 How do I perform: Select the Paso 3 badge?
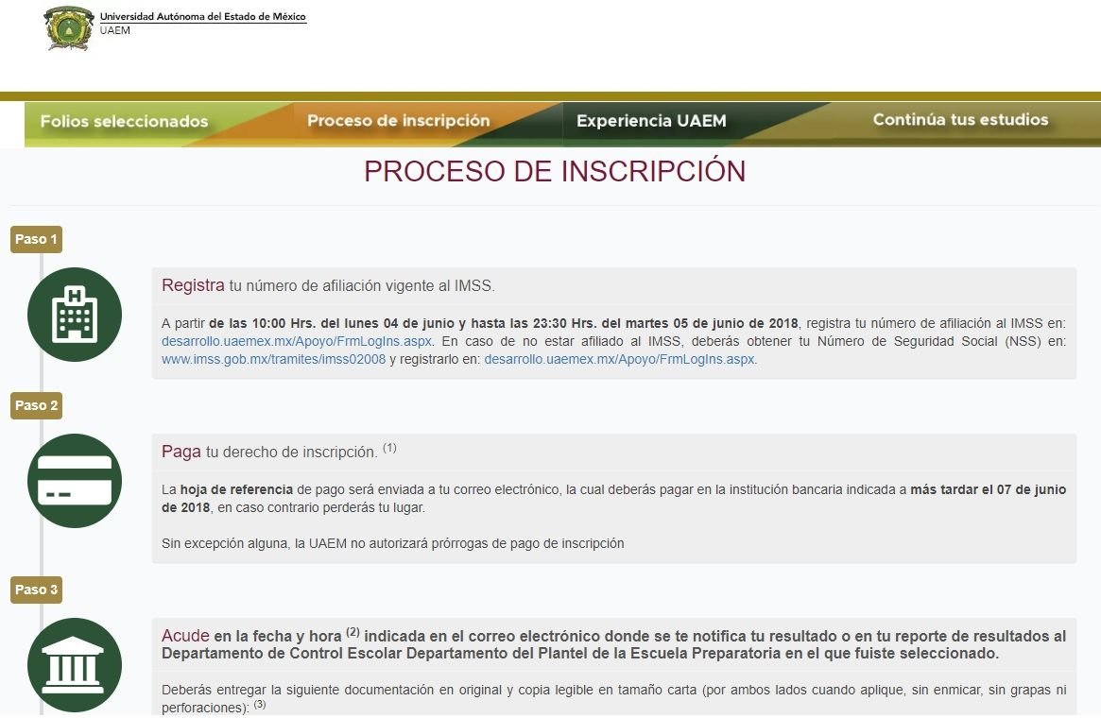click(x=36, y=590)
